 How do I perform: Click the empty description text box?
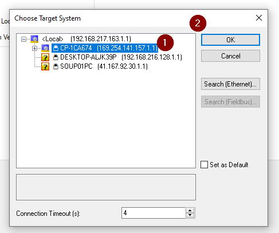coord(106,187)
